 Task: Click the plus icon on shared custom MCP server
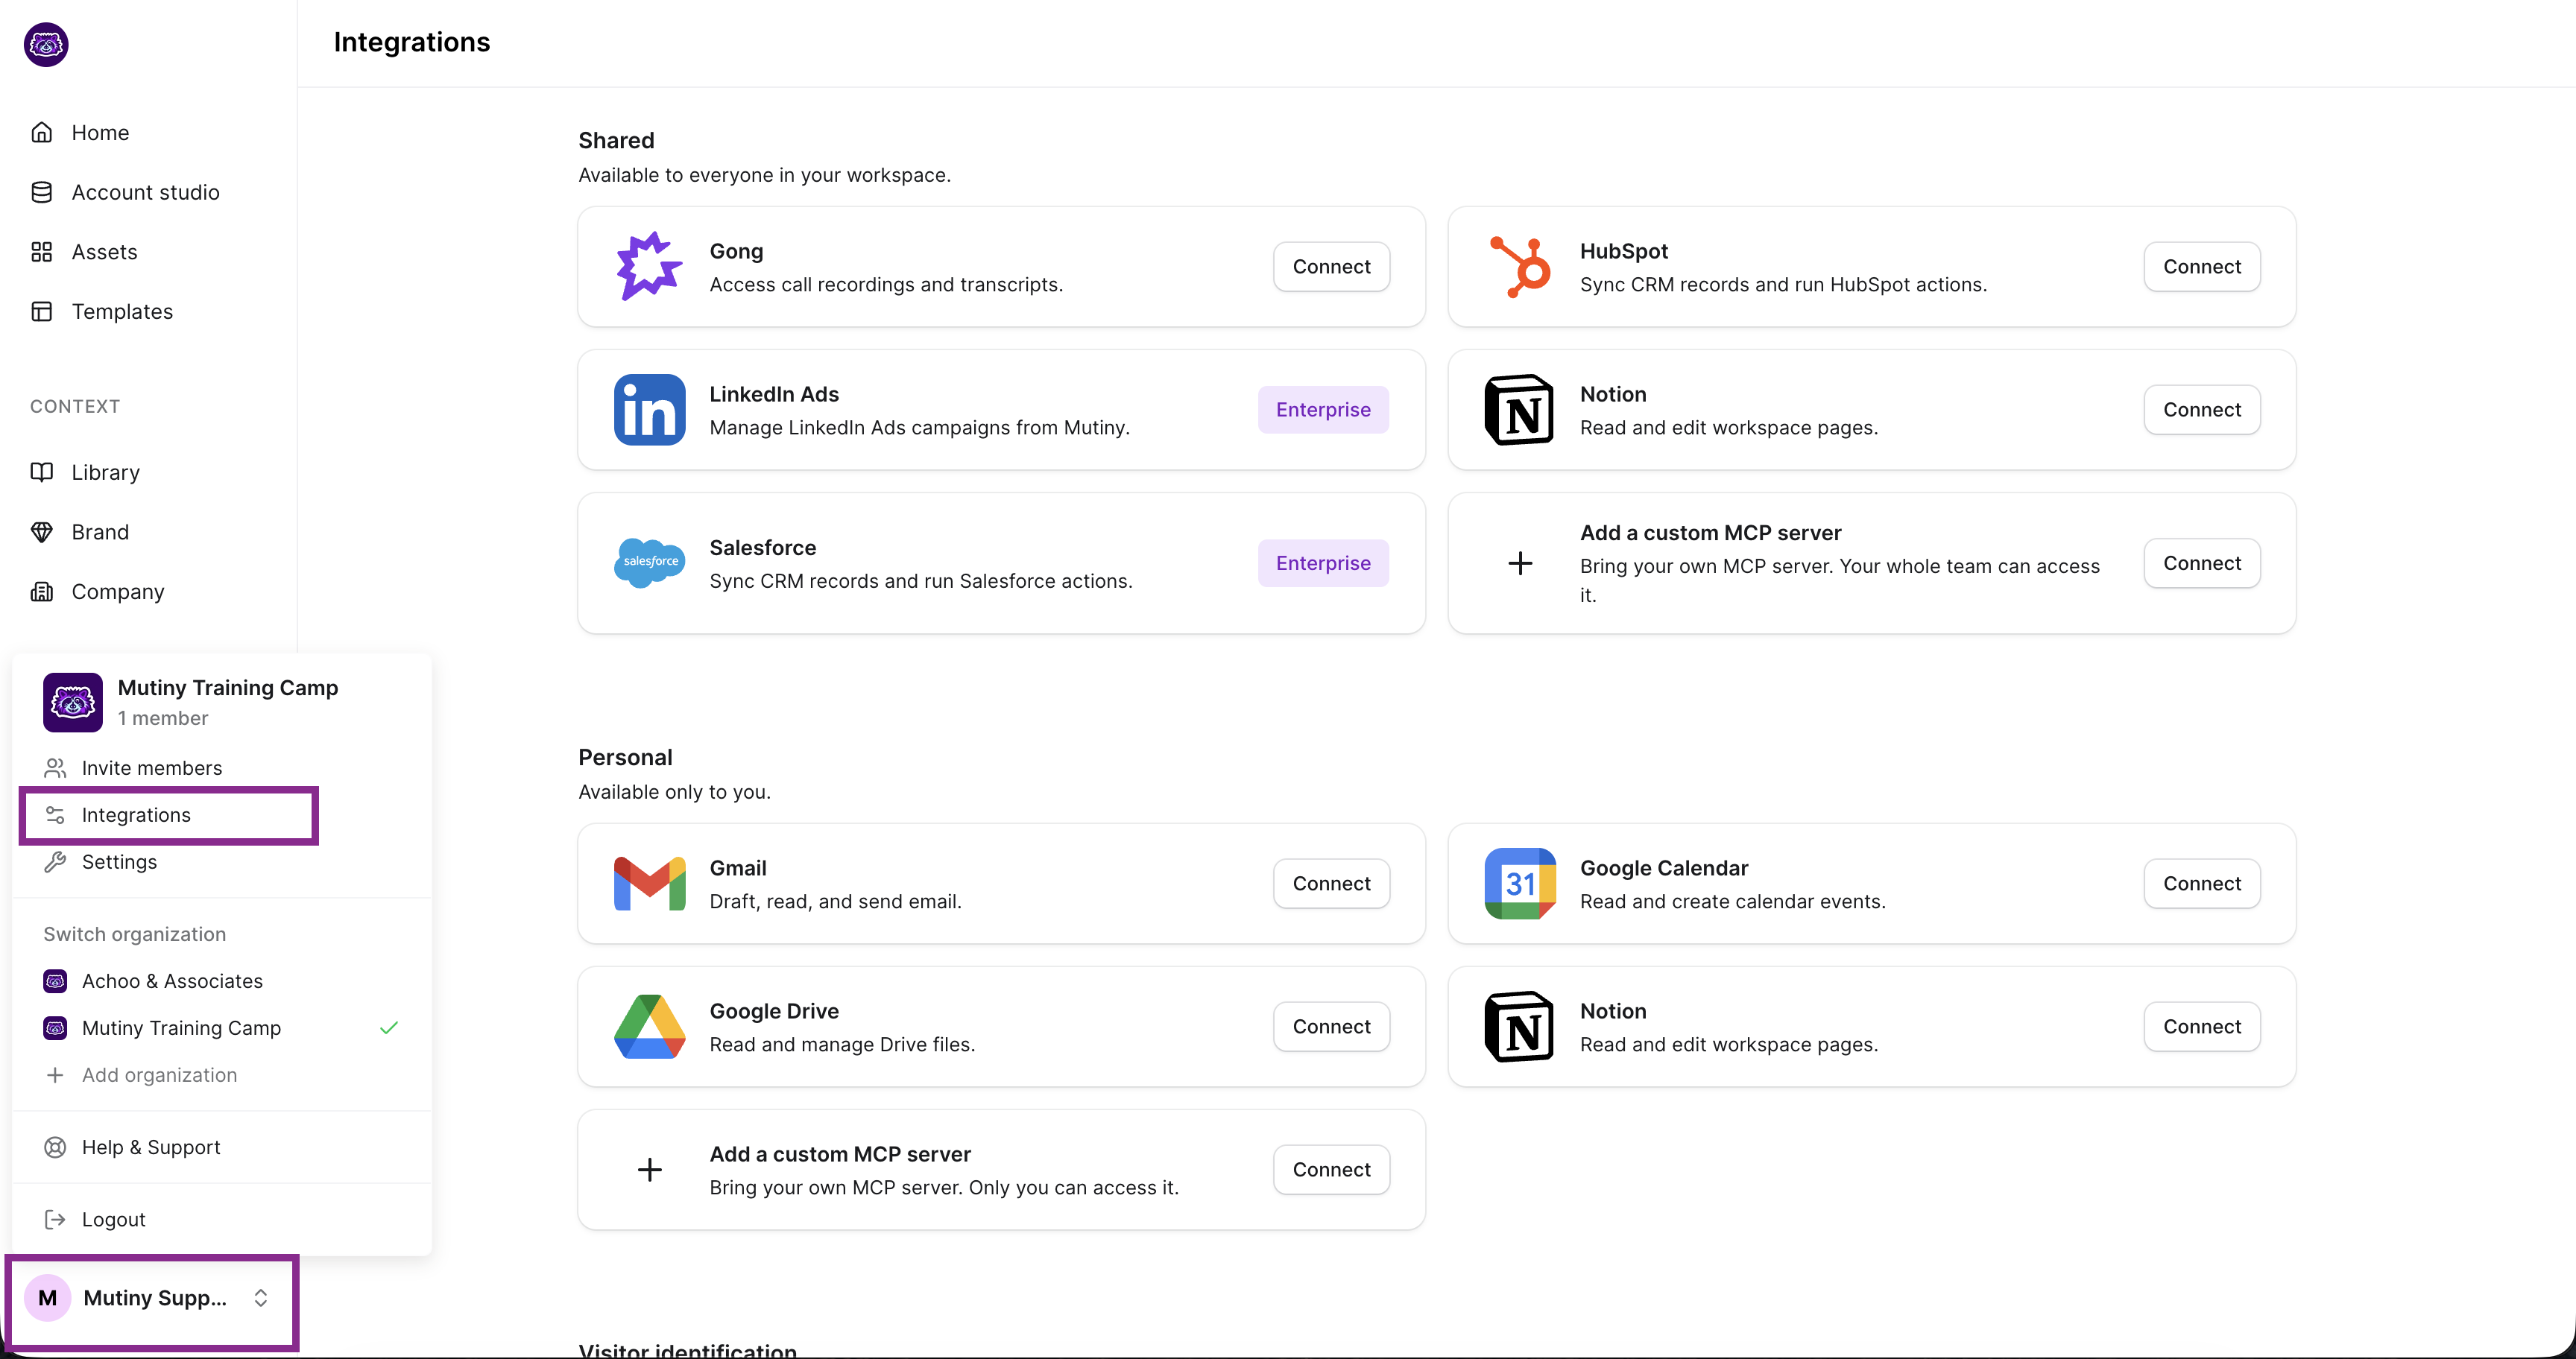click(x=1520, y=563)
